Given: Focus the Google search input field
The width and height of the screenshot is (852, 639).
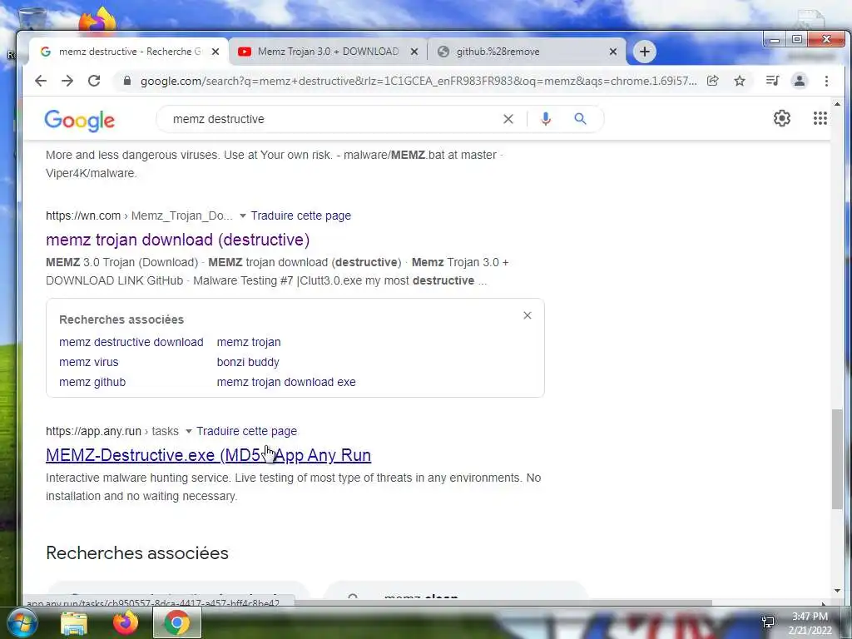Looking at the screenshot, I should click(331, 119).
